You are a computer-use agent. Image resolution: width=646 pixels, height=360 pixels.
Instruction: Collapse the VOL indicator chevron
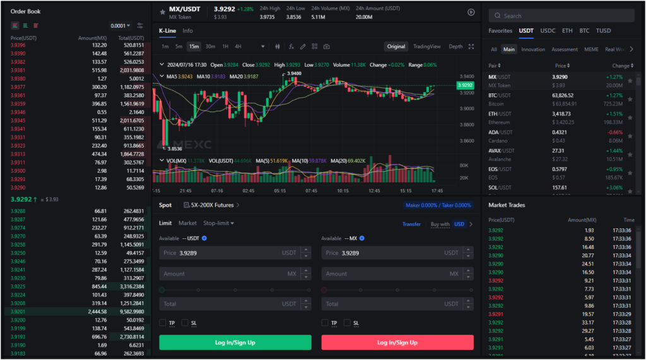coord(162,161)
